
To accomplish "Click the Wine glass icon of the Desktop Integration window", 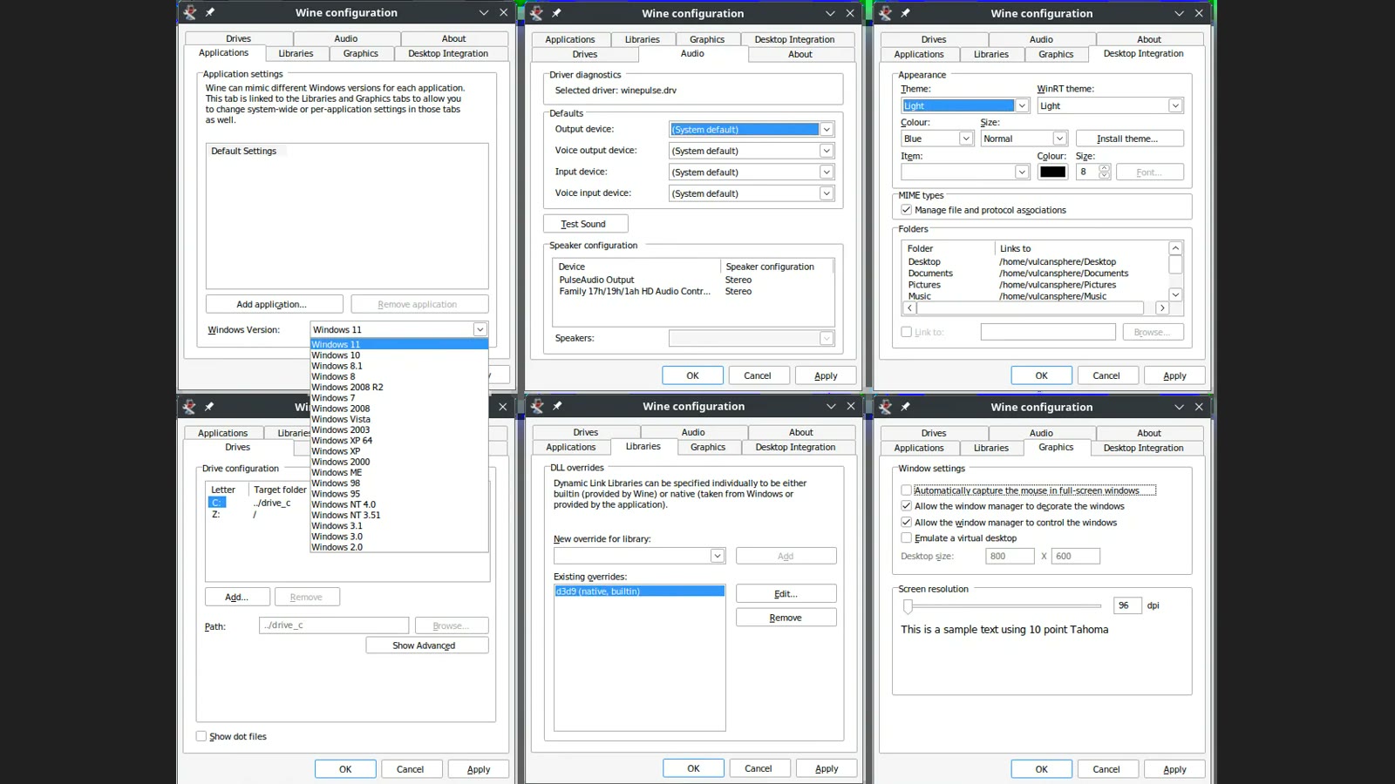I will (885, 13).
